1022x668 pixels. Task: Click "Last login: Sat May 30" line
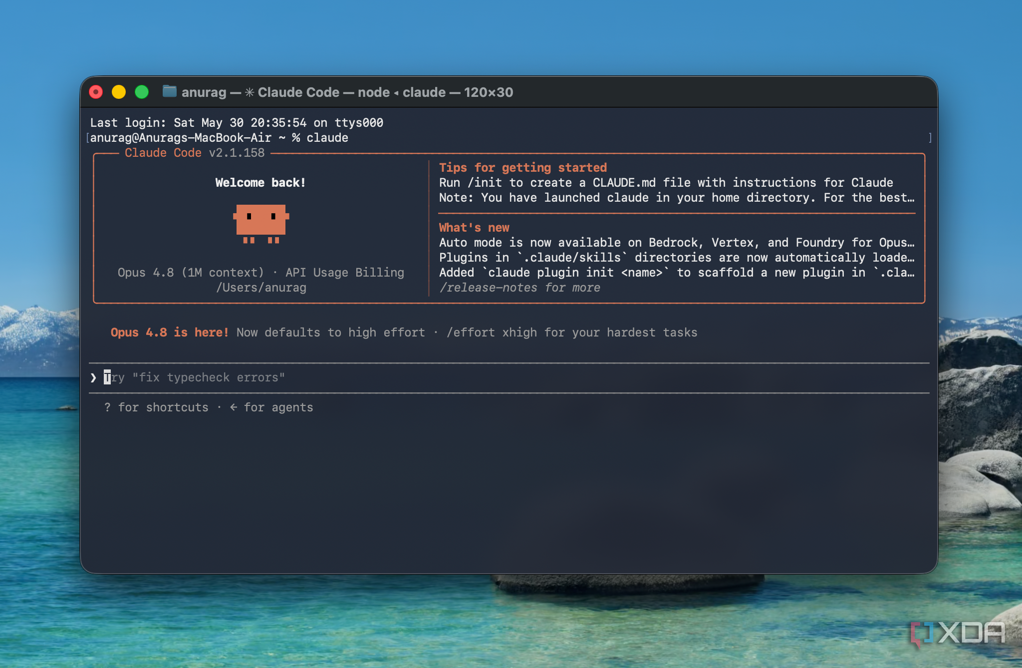237,123
